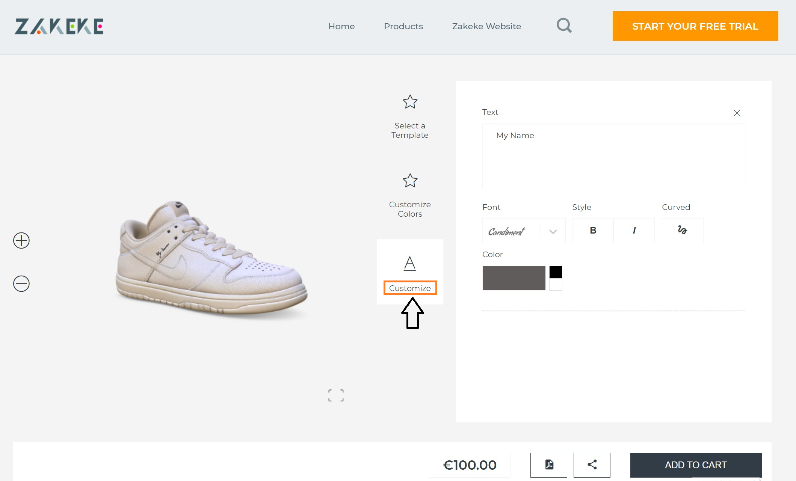Open the Customize Colors option
The width and height of the screenshot is (796, 481).
pos(410,195)
